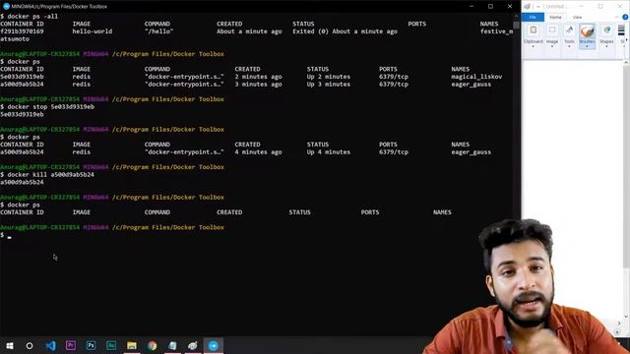
Task: Click the "Up 4 minutes" status text
Action: 328,152
